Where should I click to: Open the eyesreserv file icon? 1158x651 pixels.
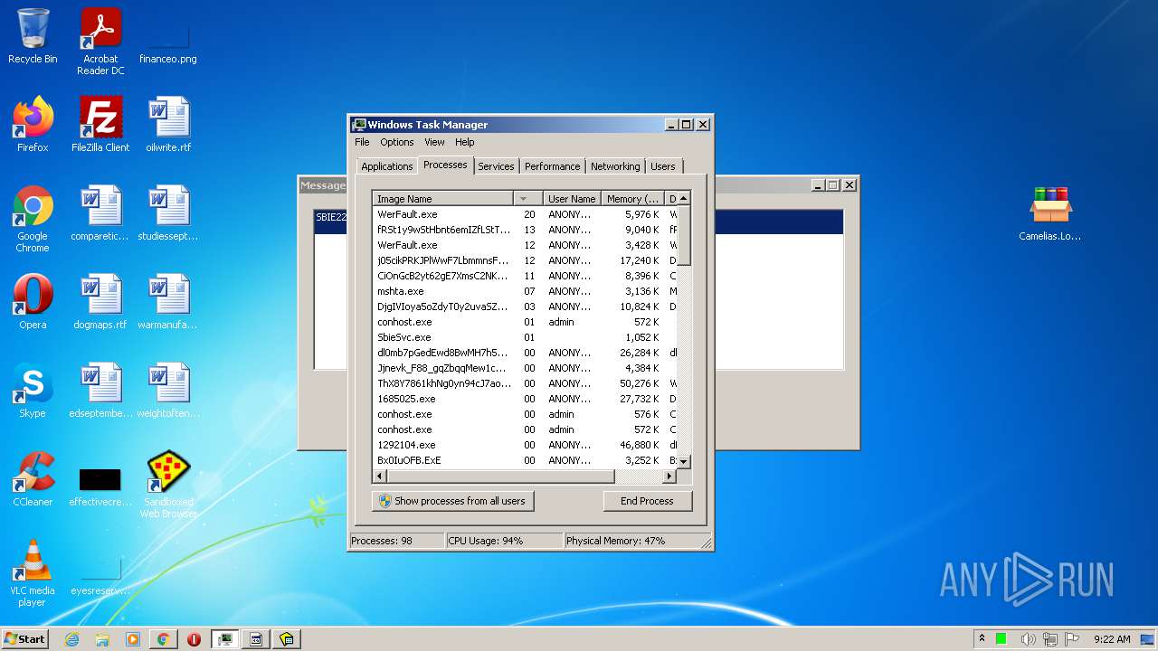[x=100, y=577]
